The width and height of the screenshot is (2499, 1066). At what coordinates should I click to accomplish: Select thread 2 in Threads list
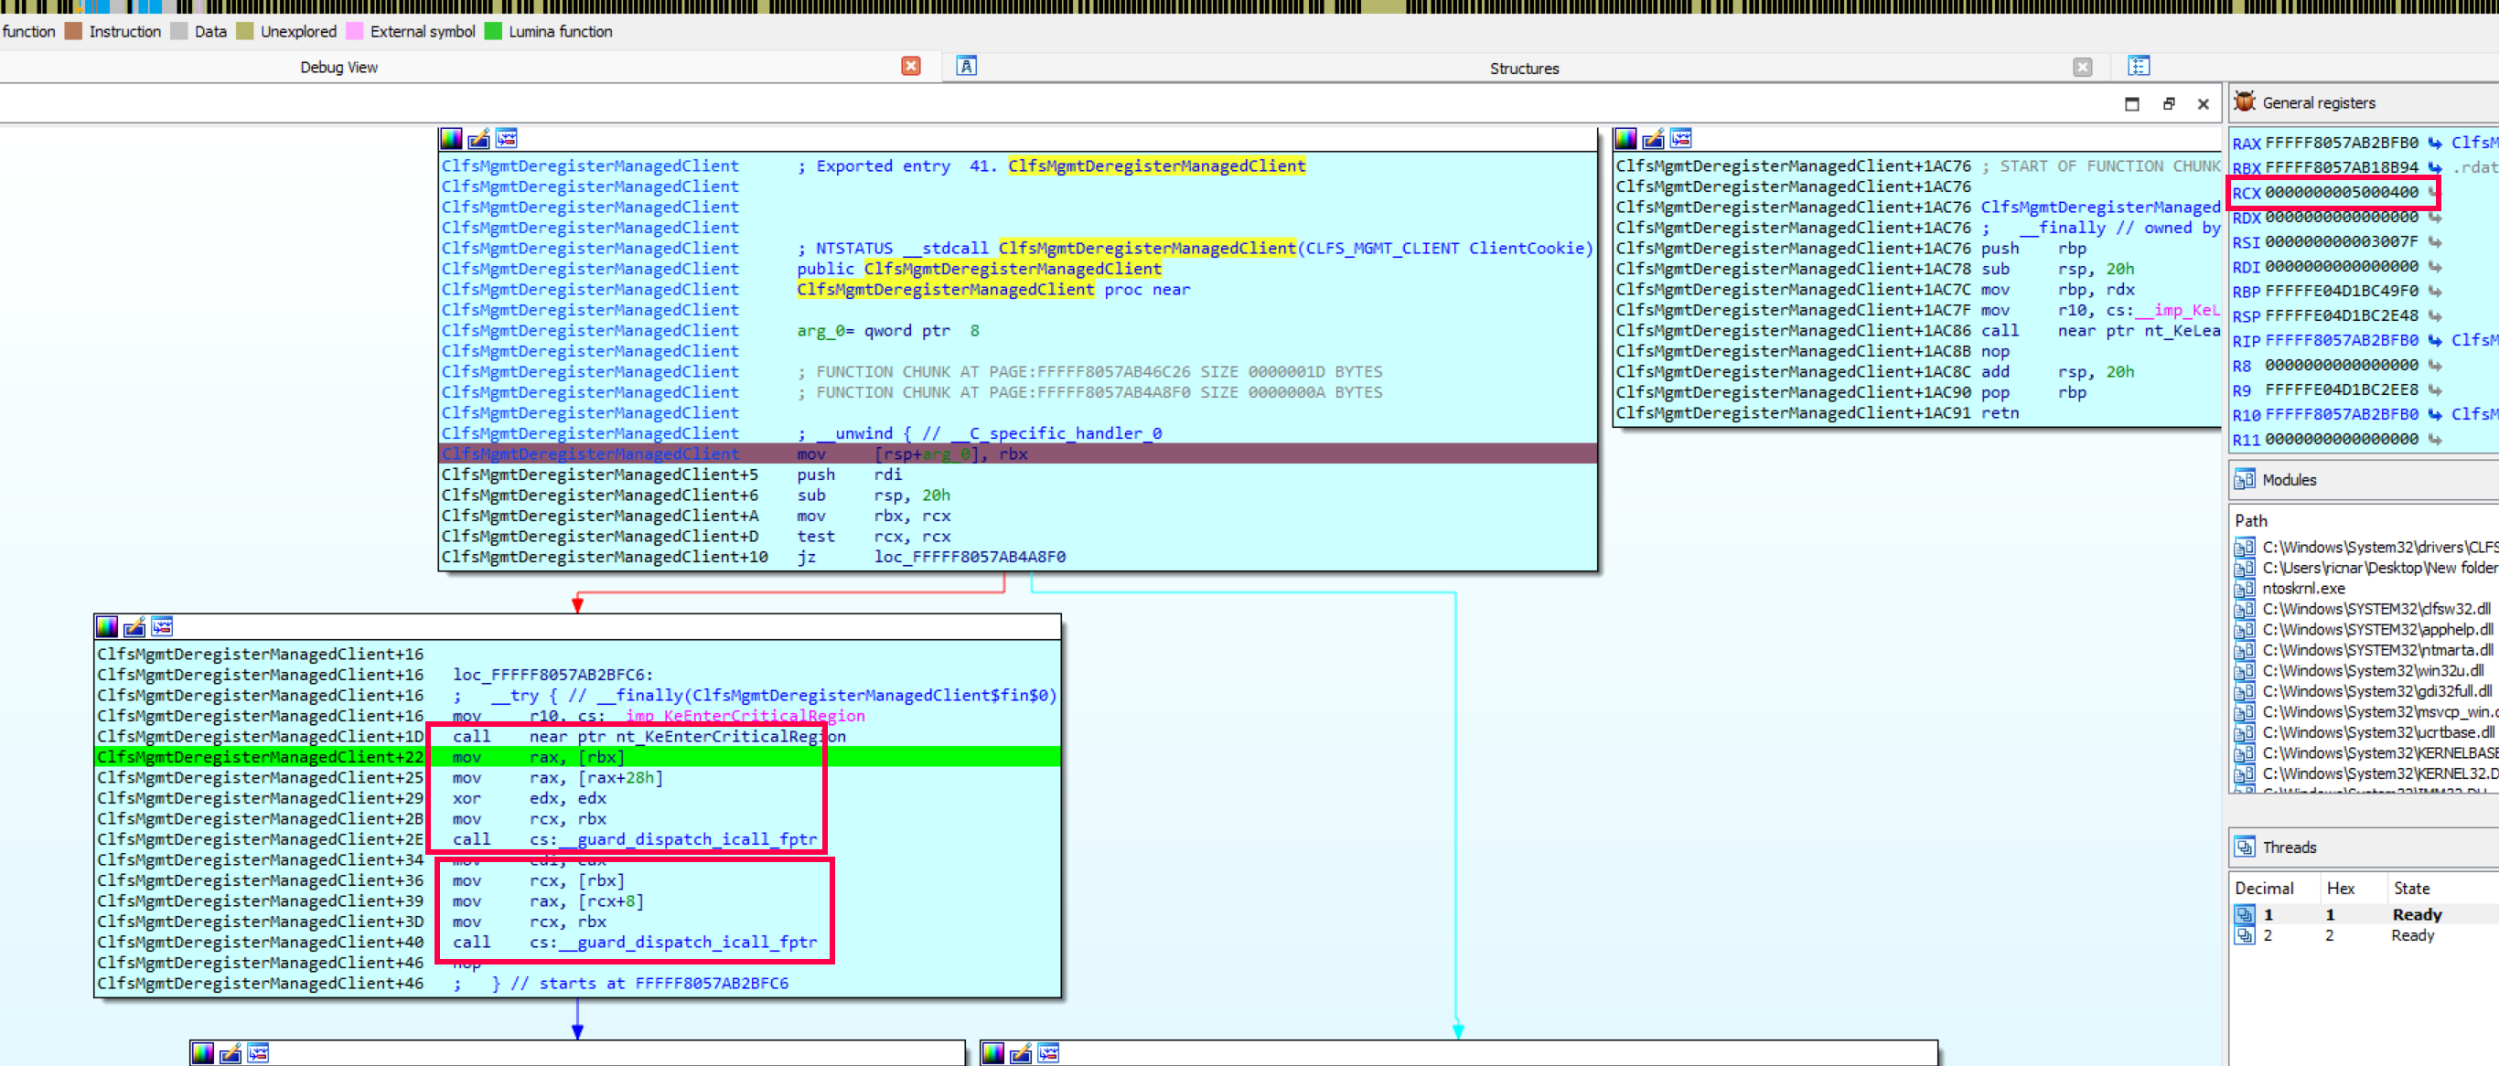click(2268, 936)
